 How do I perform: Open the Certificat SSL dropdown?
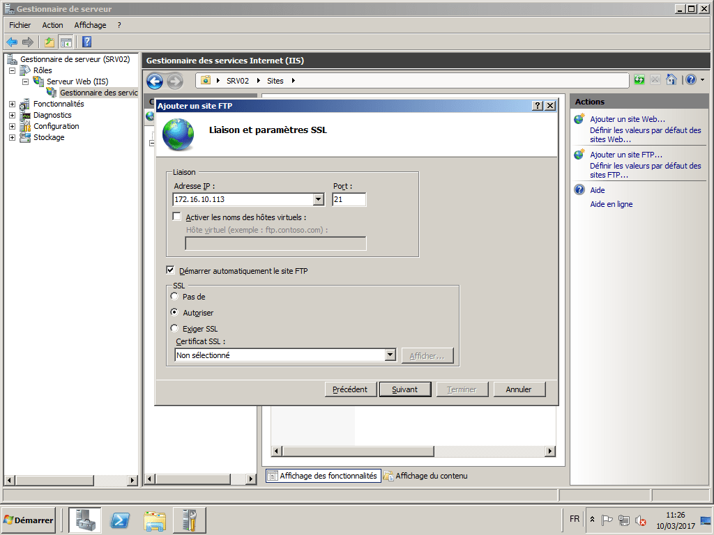(390, 355)
